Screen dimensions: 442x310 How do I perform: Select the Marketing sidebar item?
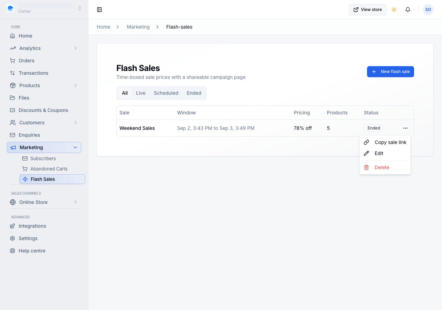click(x=44, y=147)
